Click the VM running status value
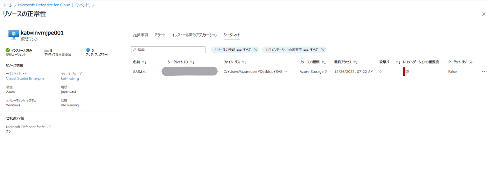Viewport: 490px width, 173px height. click(x=70, y=105)
